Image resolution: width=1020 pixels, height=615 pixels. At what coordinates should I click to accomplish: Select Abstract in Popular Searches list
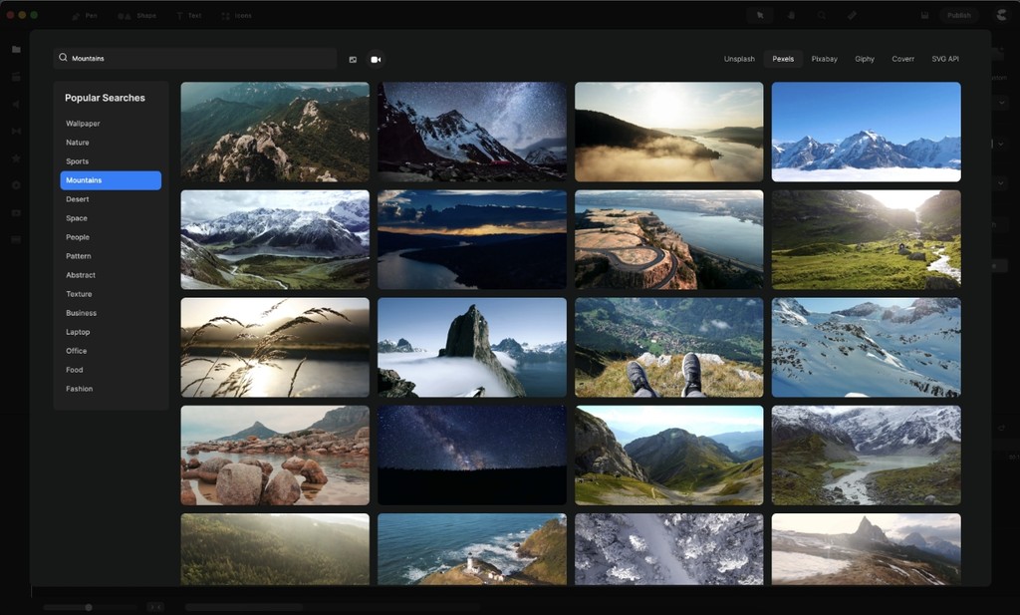pyautogui.click(x=81, y=275)
